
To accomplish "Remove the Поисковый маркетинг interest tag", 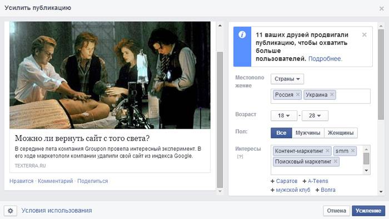I will pos(336,161).
